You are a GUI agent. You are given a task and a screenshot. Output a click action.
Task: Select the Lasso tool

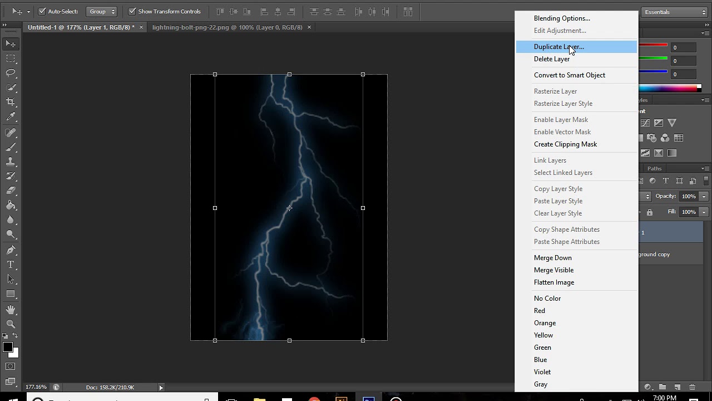11,72
